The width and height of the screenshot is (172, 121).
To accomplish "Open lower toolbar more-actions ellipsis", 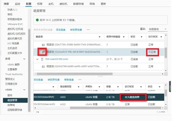I will pos(80,79).
